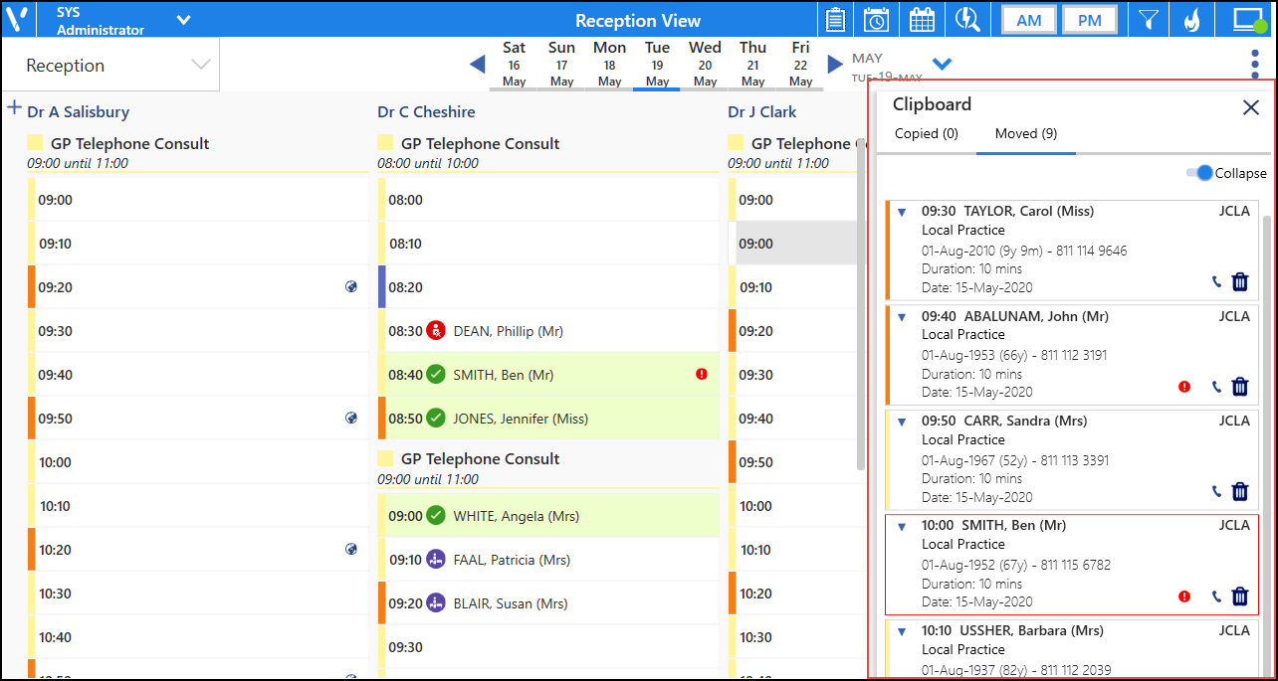
Task: Toggle the Collapse switch in Clipboard panel
Action: pyautogui.click(x=1200, y=173)
